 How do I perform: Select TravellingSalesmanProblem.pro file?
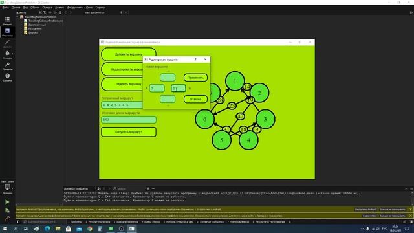pyautogui.click(x=45, y=21)
